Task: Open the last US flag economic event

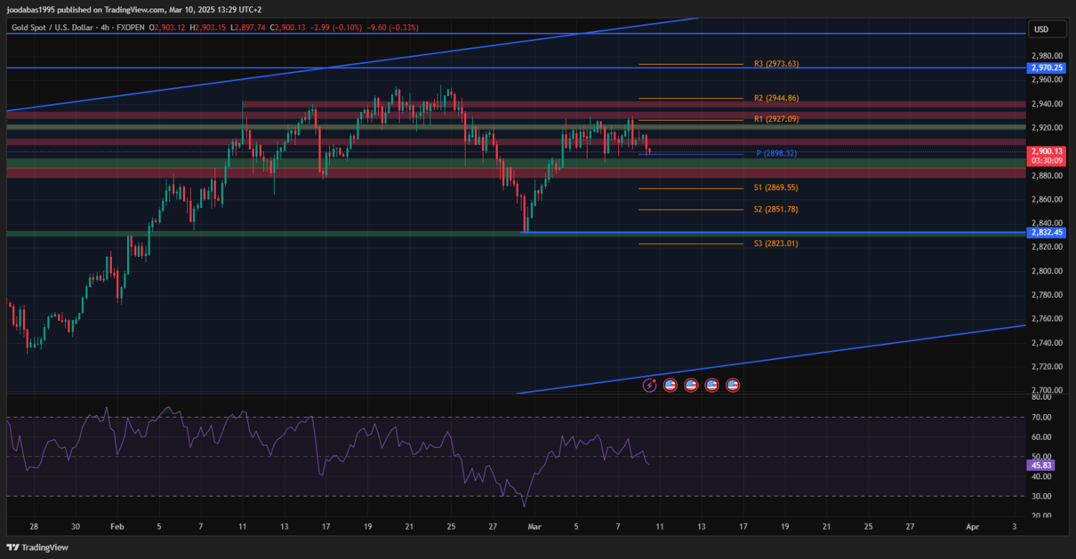Action: [732, 385]
